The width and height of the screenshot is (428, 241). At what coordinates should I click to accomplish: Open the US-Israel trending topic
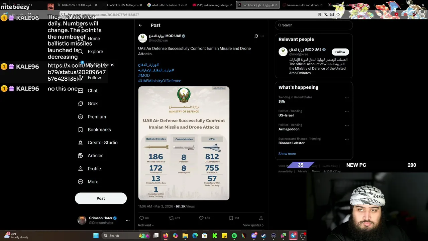[x=286, y=115]
